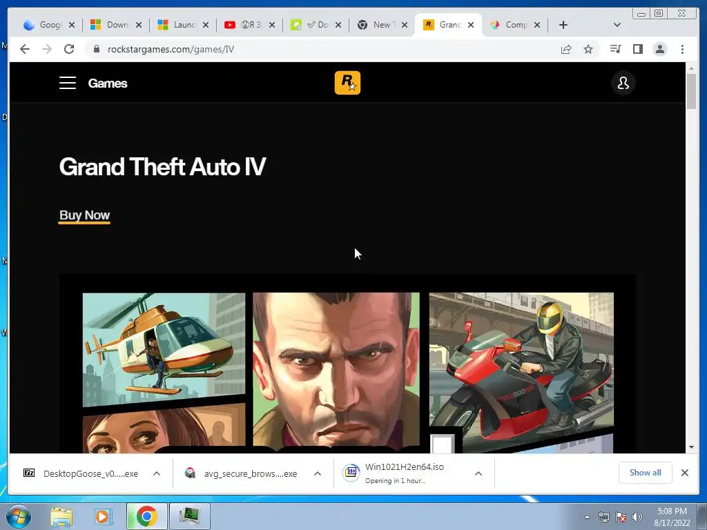Launch Windows Media Player from taskbar
Screen dimensions: 707x530
103,516
